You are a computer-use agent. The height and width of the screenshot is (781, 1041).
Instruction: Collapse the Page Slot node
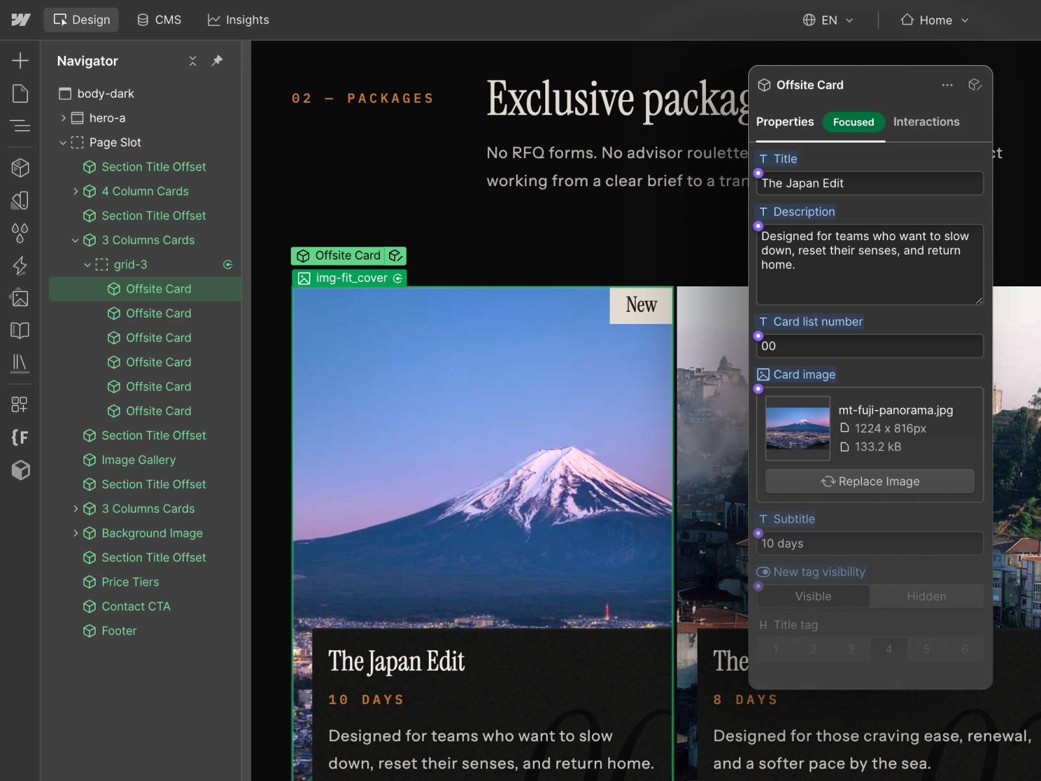(63, 143)
